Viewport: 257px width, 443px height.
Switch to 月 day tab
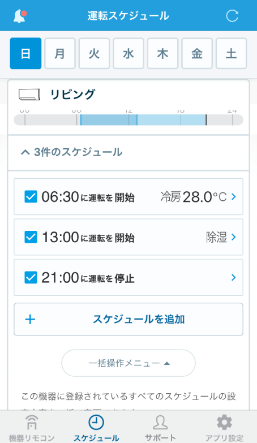point(59,53)
